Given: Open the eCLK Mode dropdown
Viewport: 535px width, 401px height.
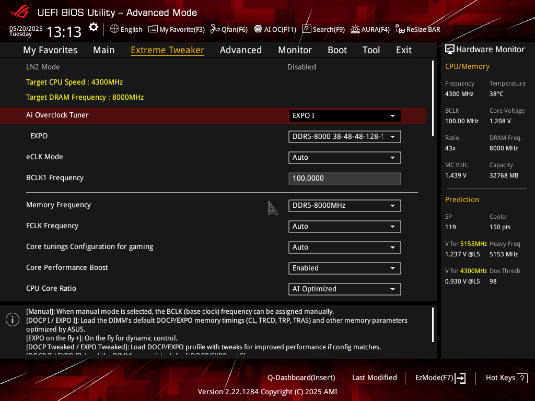Looking at the screenshot, I should coord(345,158).
